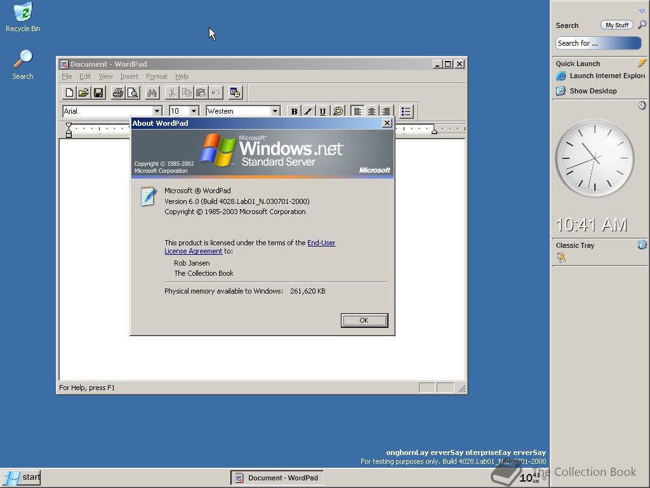Click the Paste clipboard icon
The width and height of the screenshot is (650, 488).
[201, 93]
